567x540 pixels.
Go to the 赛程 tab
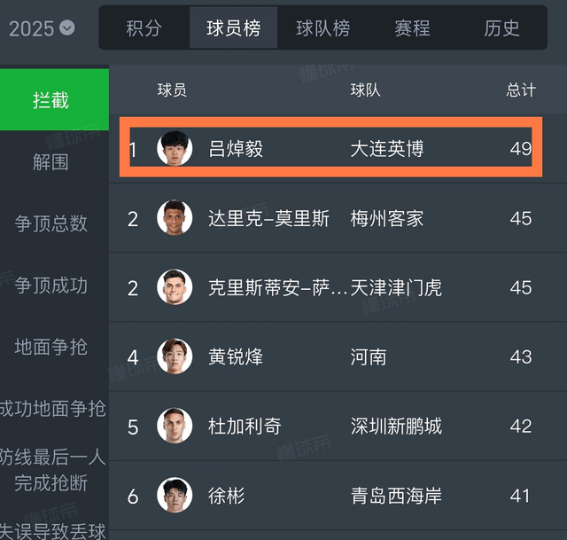click(412, 28)
